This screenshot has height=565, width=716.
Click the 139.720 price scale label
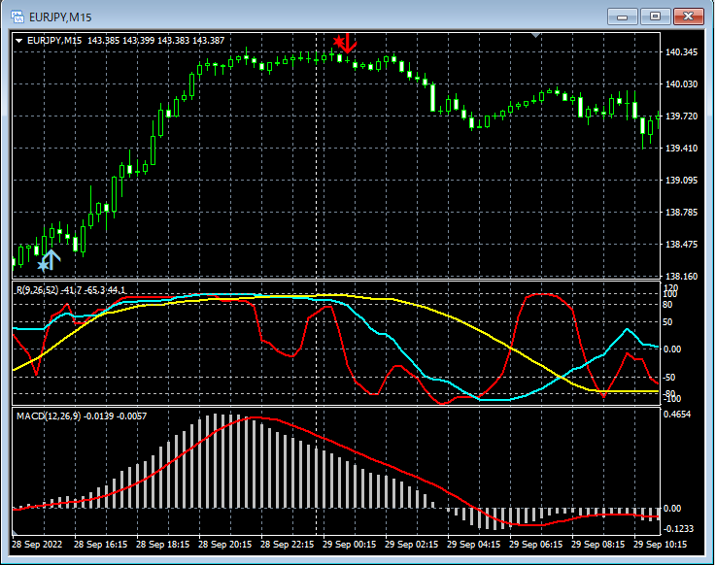point(681,116)
